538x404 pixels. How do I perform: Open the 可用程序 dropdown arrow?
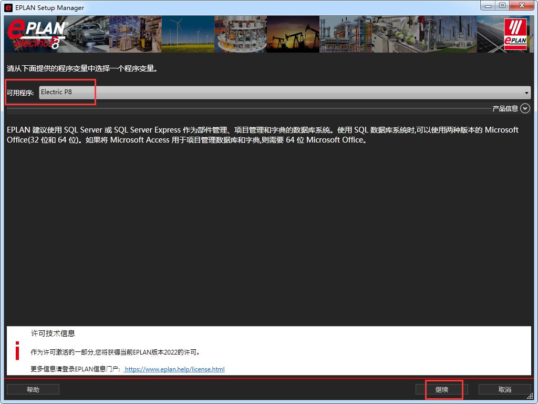click(x=526, y=93)
